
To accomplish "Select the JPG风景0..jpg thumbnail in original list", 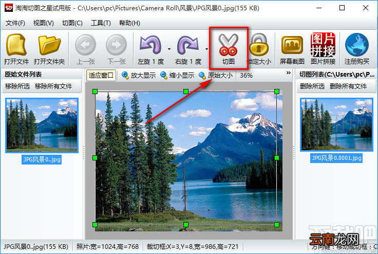I will (42, 125).
